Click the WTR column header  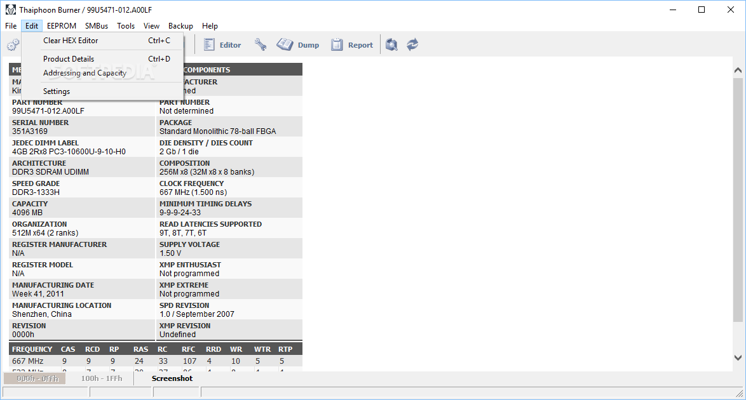pyautogui.click(x=262, y=349)
